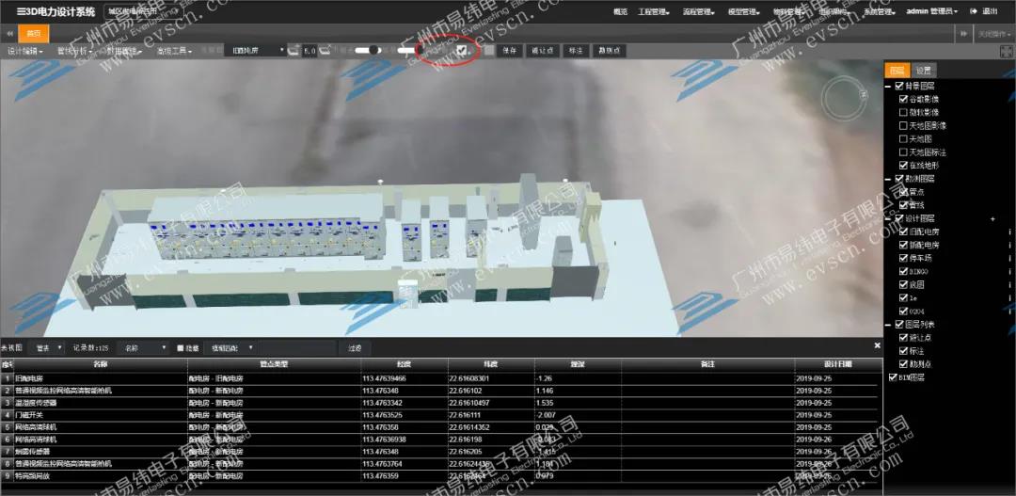Uncheck the 停车场 layer checkbox

point(904,258)
